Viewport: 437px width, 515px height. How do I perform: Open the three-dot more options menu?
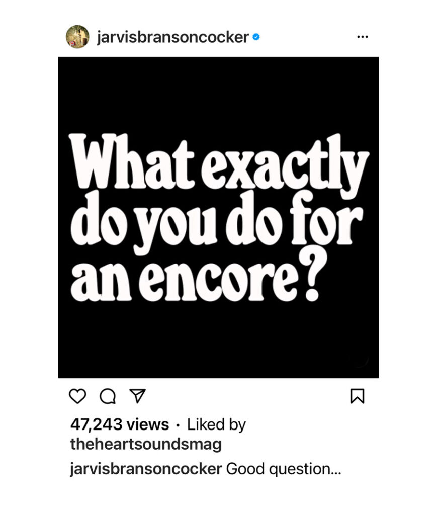(362, 37)
